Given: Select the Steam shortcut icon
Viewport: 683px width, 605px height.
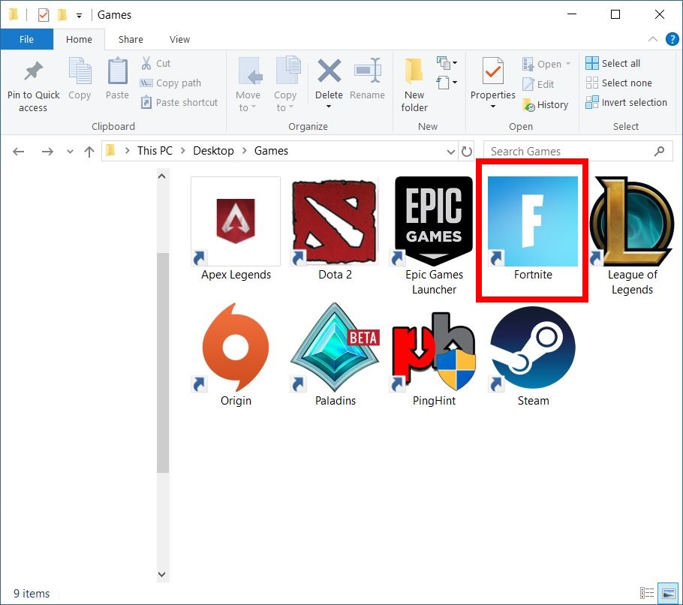Looking at the screenshot, I should [x=533, y=348].
